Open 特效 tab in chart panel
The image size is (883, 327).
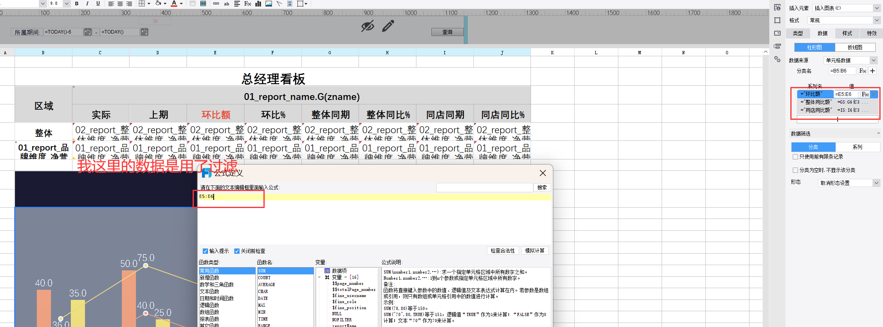(871, 33)
